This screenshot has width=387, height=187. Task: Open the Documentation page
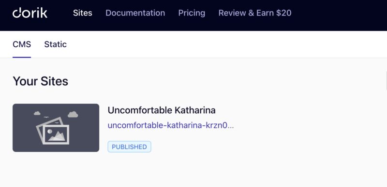[135, 13]
